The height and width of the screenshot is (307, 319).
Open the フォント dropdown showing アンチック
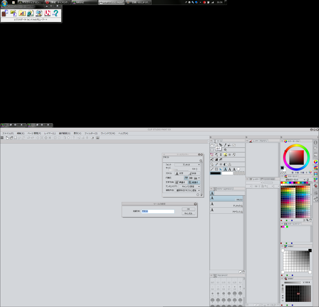(x=187, y=165)
